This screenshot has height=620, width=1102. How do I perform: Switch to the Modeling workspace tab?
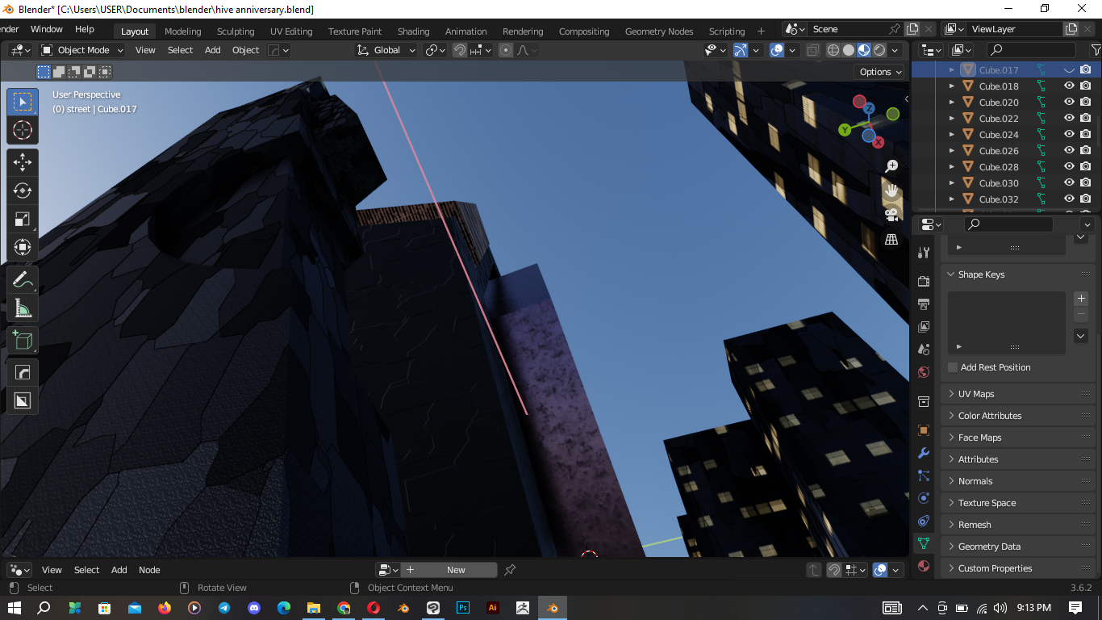coord(182,31)
